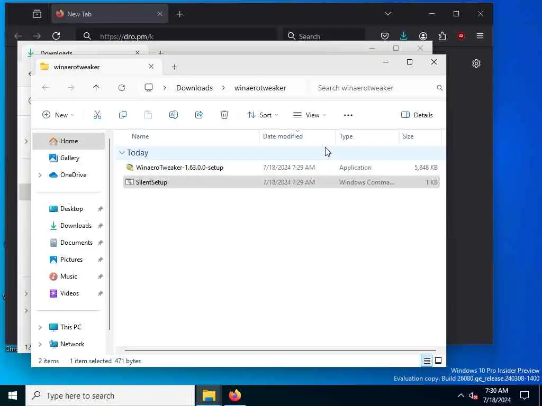
Task: Open the View dropdown
Action: pyautogui.click(x=309, y=115)
